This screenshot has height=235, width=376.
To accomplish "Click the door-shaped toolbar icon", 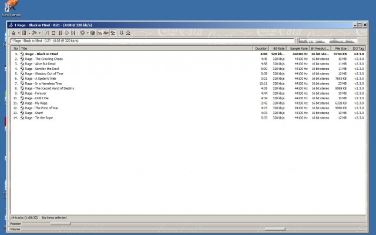I will 24,33.
